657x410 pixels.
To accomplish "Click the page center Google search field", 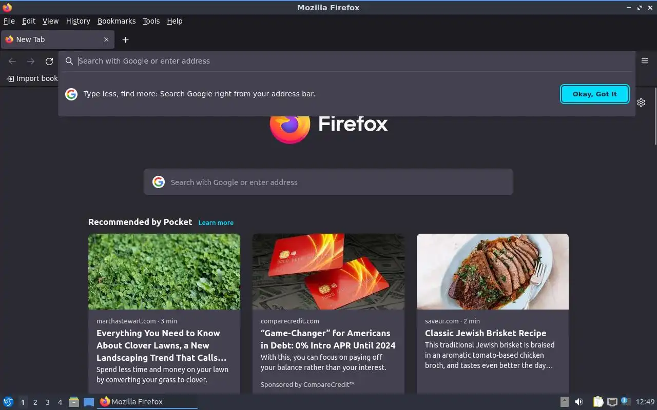I will click(328, 182).
